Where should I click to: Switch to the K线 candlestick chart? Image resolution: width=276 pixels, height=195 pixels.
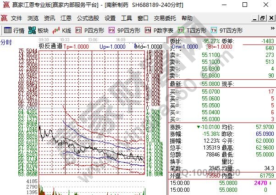(62, 30)
